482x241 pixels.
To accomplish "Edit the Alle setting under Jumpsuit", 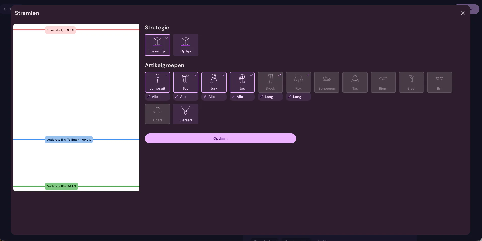I will [x=157, y=97].
